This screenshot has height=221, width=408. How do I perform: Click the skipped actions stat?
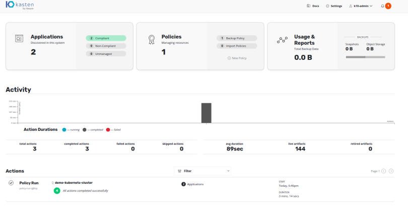(x=173, y=147)
